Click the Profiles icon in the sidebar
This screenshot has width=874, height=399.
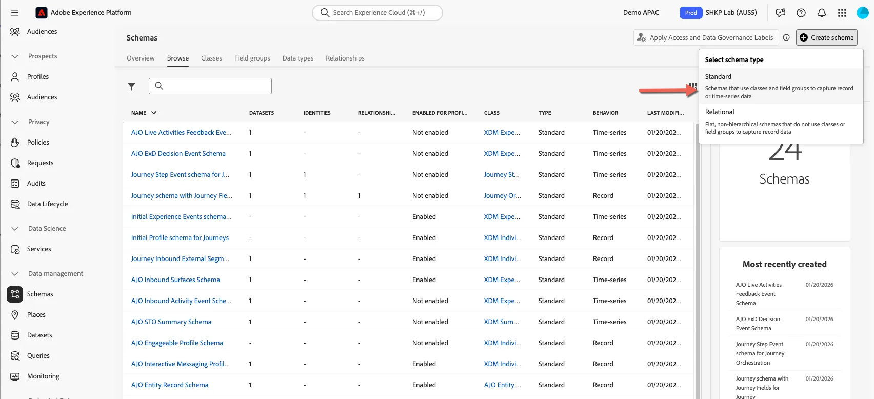pyautogui.click(x=15, y=77)
